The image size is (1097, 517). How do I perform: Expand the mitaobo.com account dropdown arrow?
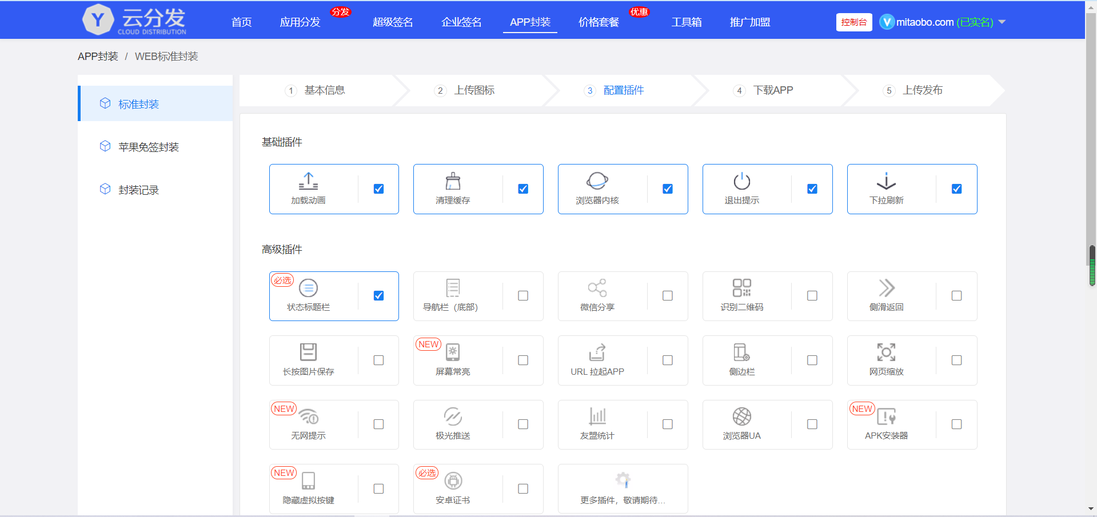pyautogui.click(x=1002, y=22)
